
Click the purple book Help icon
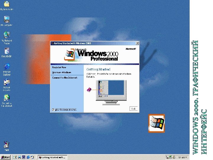[89, 90]
